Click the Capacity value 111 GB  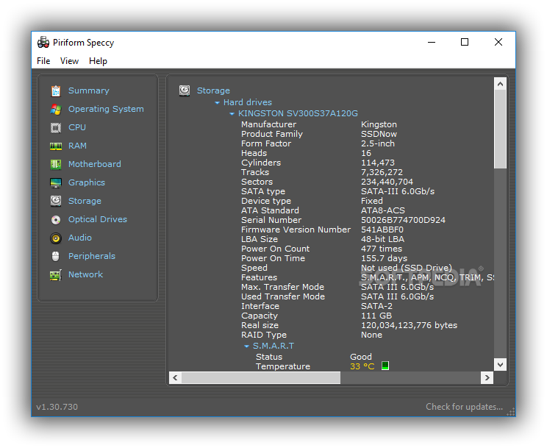pyautogui.click(x=376, y=316)
